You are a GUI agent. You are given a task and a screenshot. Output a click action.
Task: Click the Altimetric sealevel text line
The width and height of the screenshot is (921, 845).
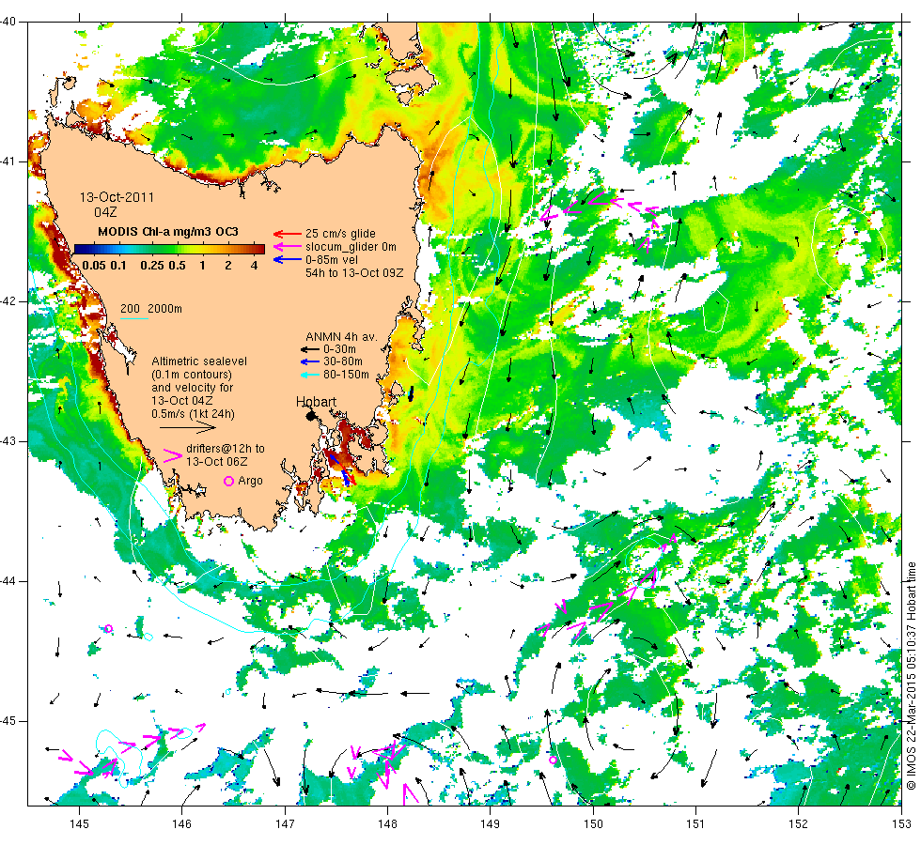199,361
